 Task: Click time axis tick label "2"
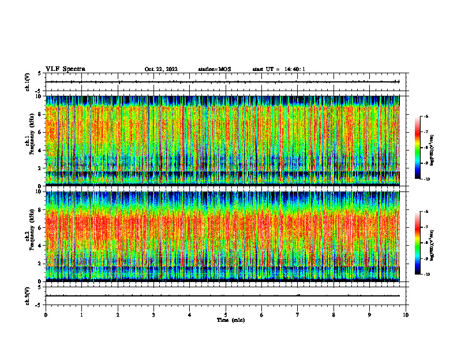point(118,315)
